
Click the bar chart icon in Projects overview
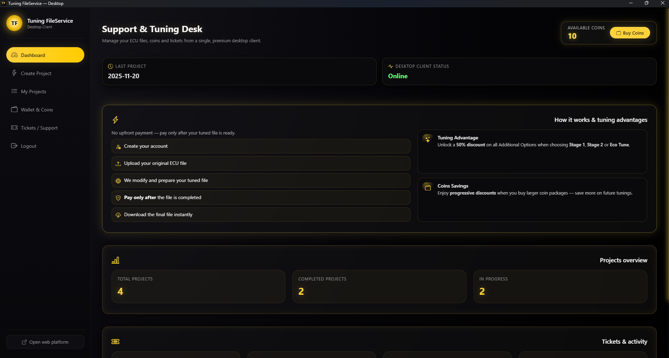[x=115, y=260]
